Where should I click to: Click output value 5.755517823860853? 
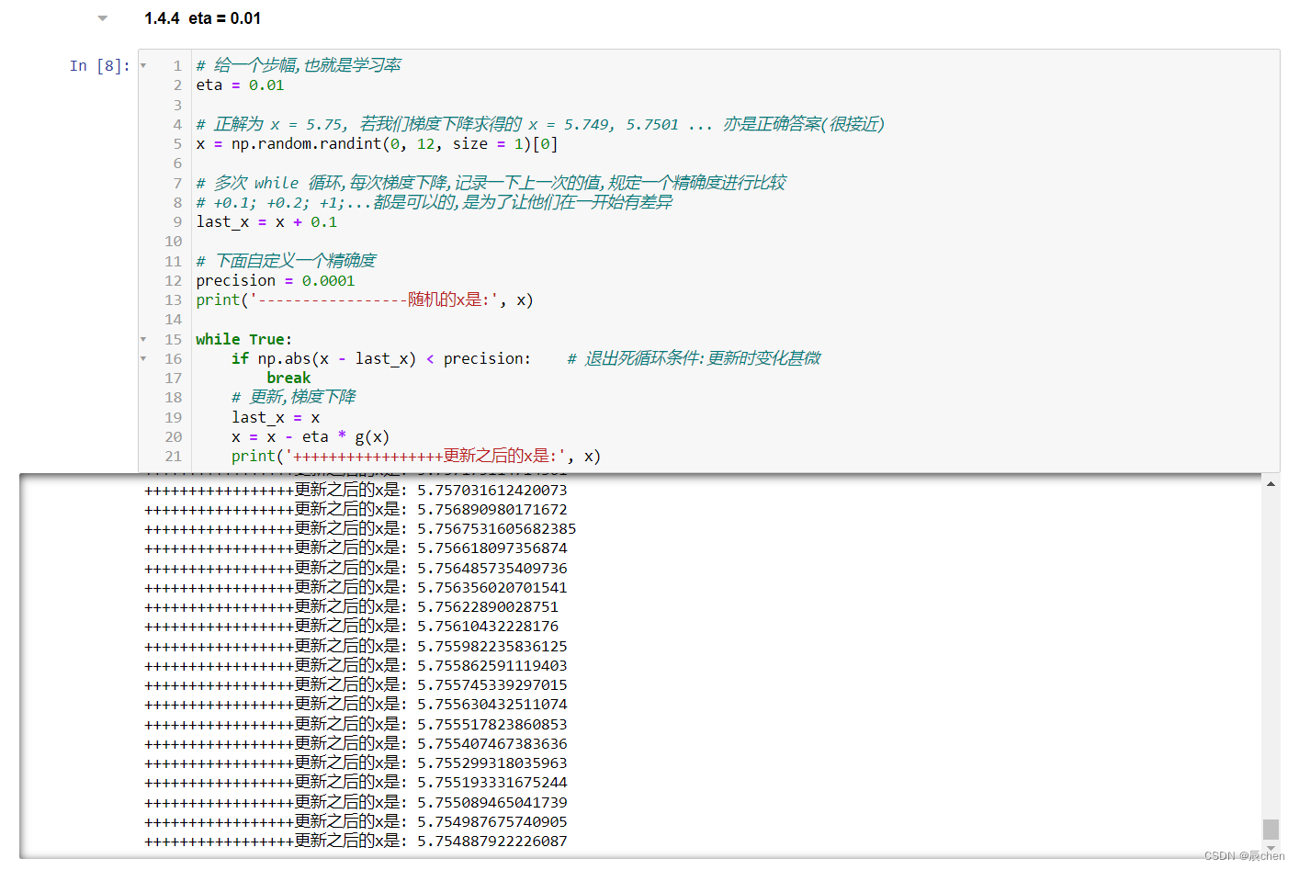click(x=492, y=725)
